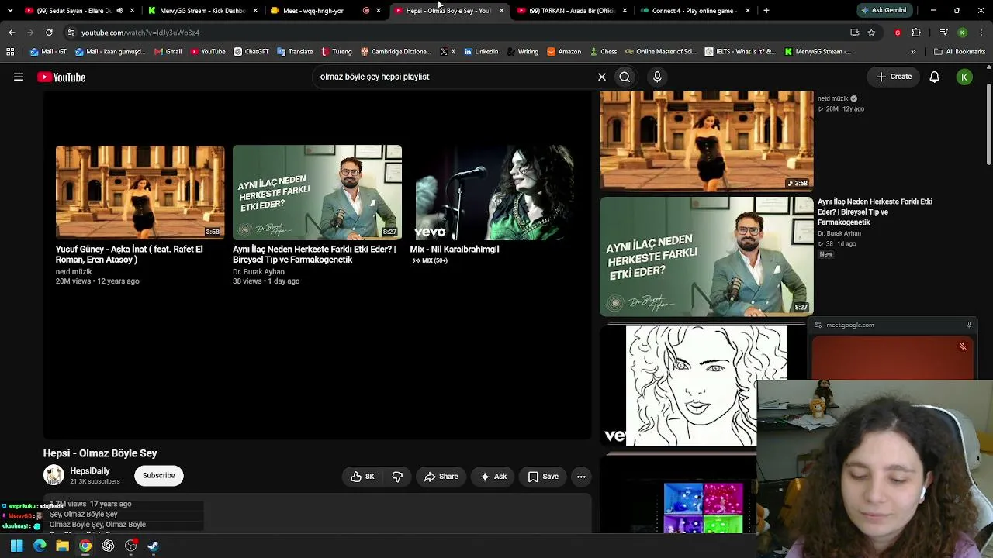Switch to the Connect 4 tab
This screenshot has height=558, width=993.
point(693,11)
